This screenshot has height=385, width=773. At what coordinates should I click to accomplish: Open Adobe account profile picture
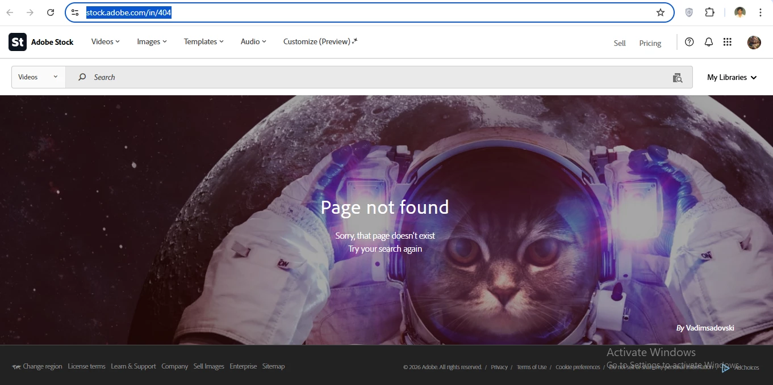pyautogui.click(x=754, y=42)
